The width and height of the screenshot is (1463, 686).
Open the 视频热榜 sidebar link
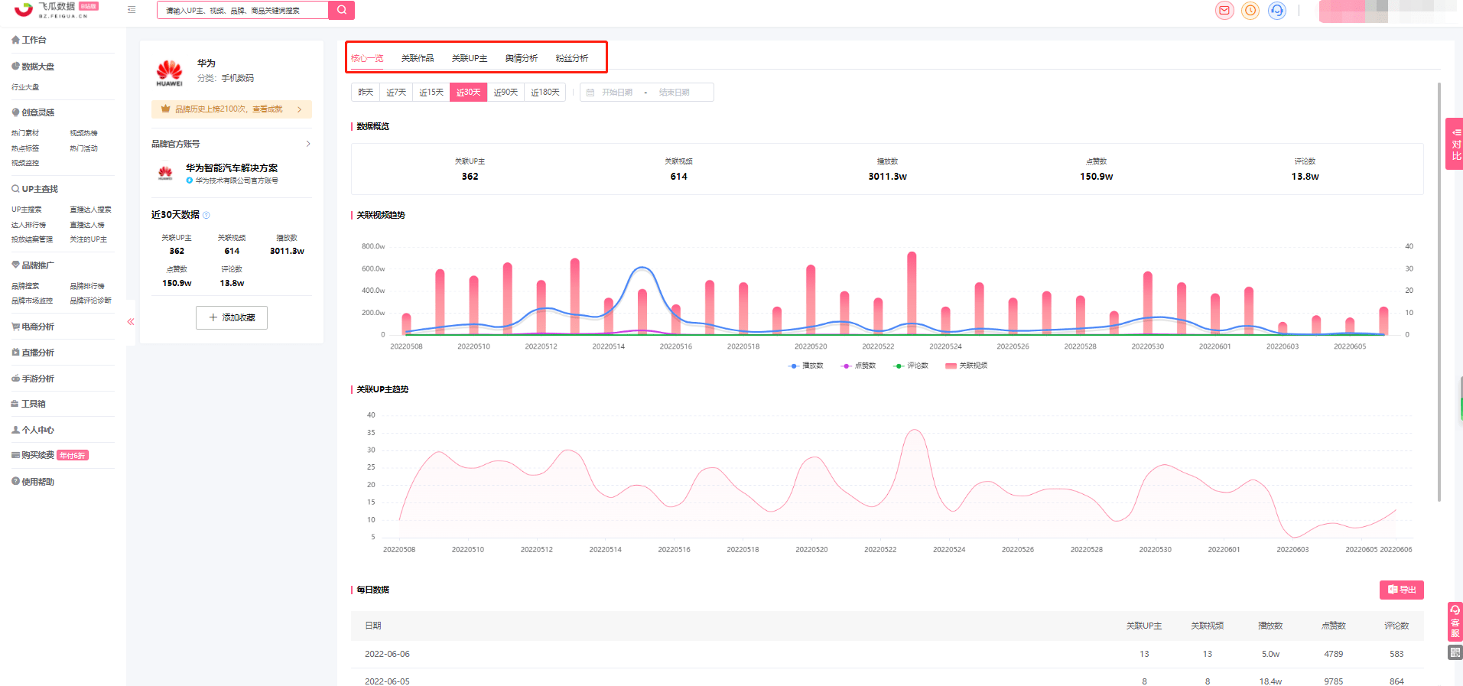tap(83, 133)
